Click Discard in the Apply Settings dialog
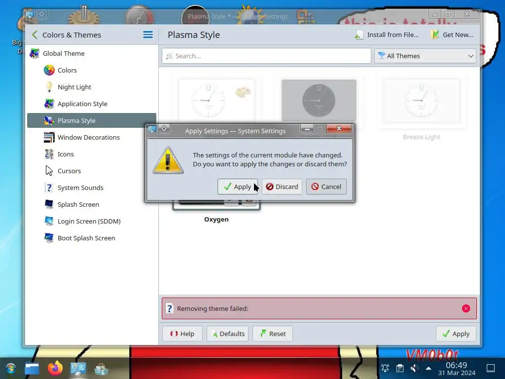Viewport: 505px width, 379px height. [282, 187]
